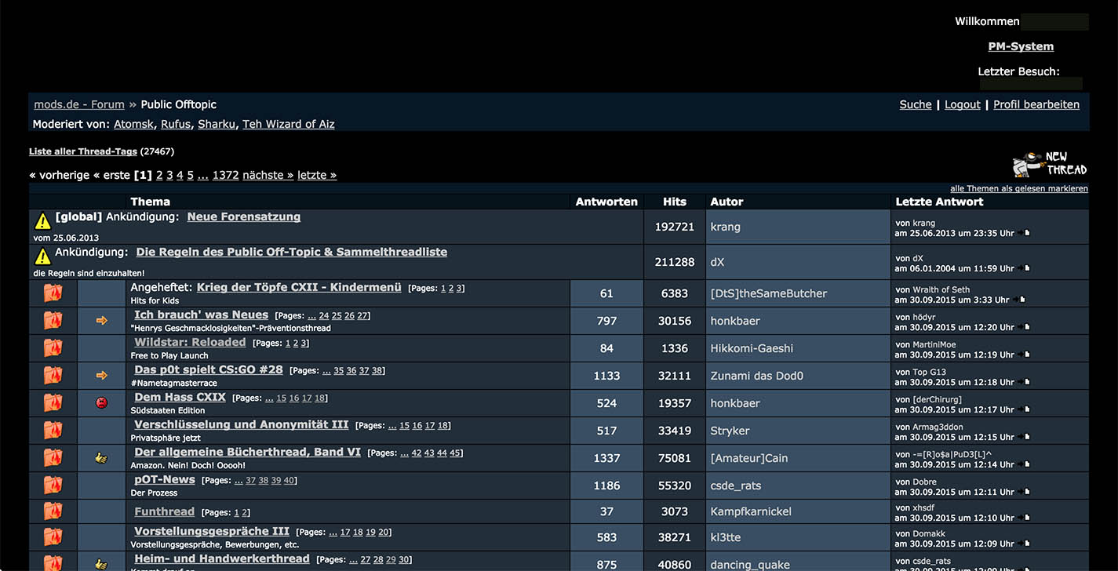
Task: Go to page 5 of thread list
Action: (190, 175)
